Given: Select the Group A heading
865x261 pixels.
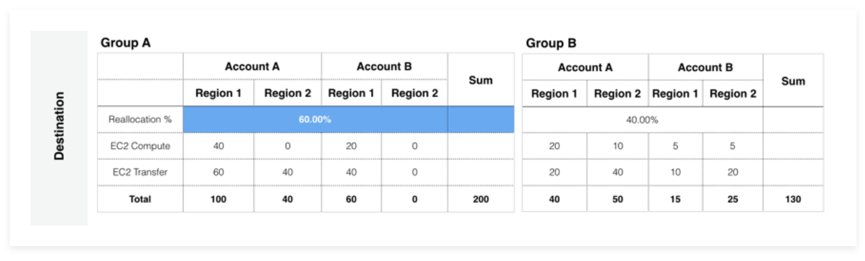Looking at the screenshot, I should 125,43.
